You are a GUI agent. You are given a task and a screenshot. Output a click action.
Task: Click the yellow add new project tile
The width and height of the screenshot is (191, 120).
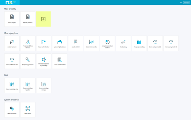[x=43, y=19]
